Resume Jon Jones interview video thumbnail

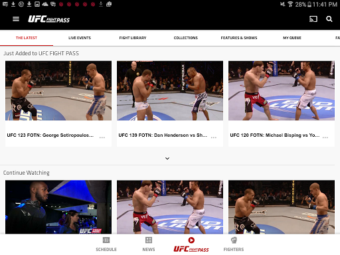(58, 207)
